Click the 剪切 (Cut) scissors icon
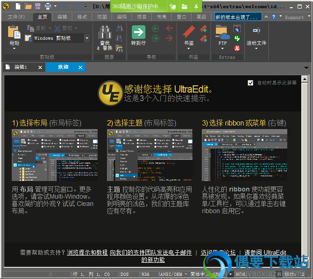This screenshot has height=279, width=313. click(57, 28)
